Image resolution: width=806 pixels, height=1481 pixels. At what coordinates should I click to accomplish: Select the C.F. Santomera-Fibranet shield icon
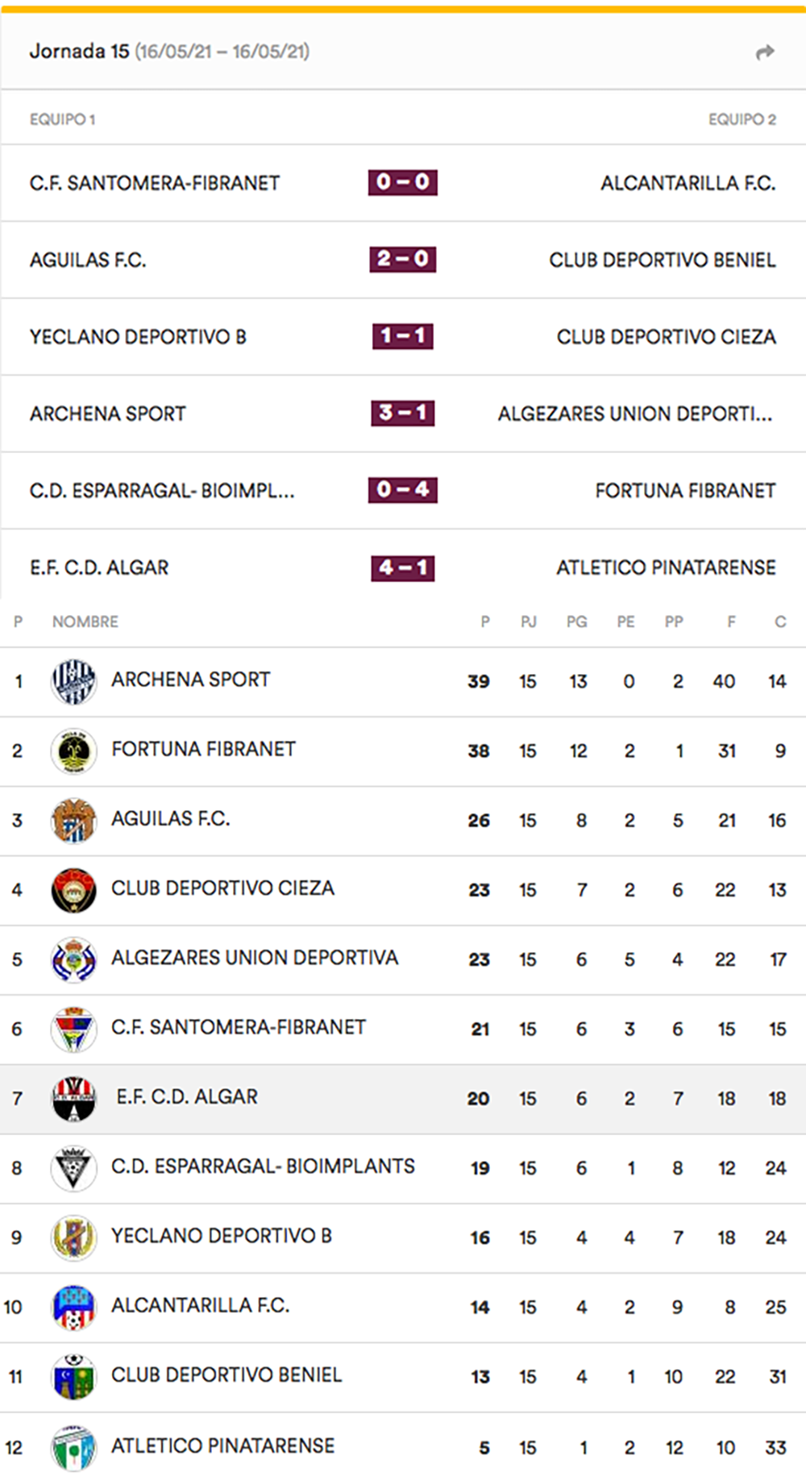(x=73, y=1029)
